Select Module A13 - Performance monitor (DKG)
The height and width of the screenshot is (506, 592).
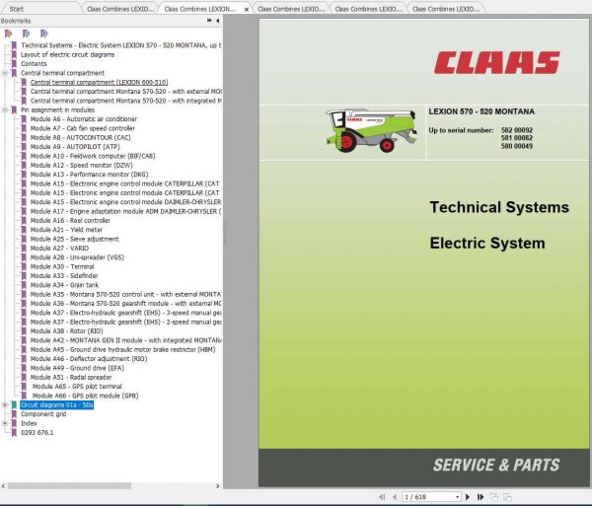click(89, 175)
